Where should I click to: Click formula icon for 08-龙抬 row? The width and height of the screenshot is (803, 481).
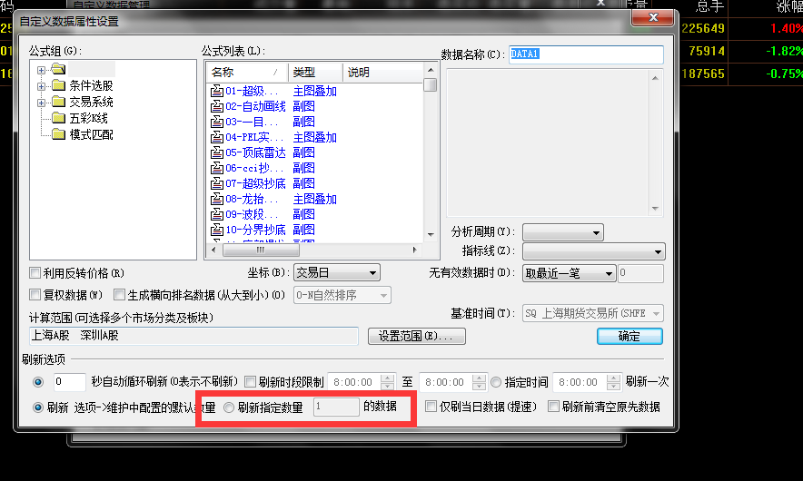coord(217,199)
